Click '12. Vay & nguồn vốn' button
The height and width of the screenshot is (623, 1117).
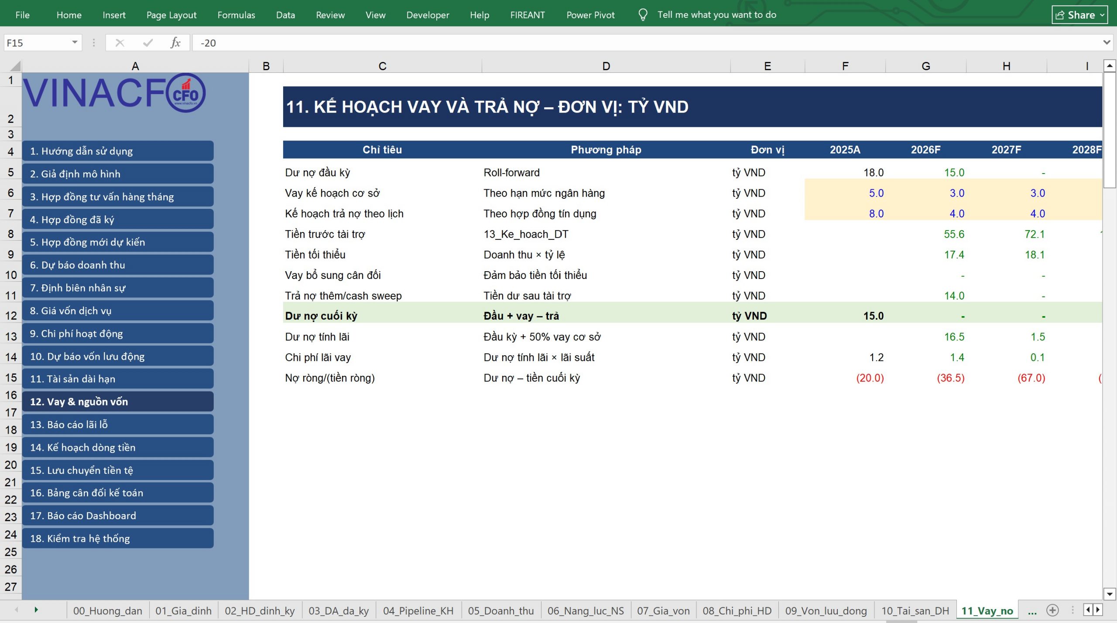[118, 402]
